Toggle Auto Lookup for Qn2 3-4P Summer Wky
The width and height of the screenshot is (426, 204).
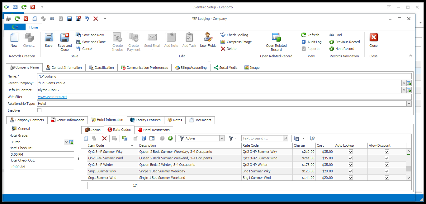click(351, 152)
